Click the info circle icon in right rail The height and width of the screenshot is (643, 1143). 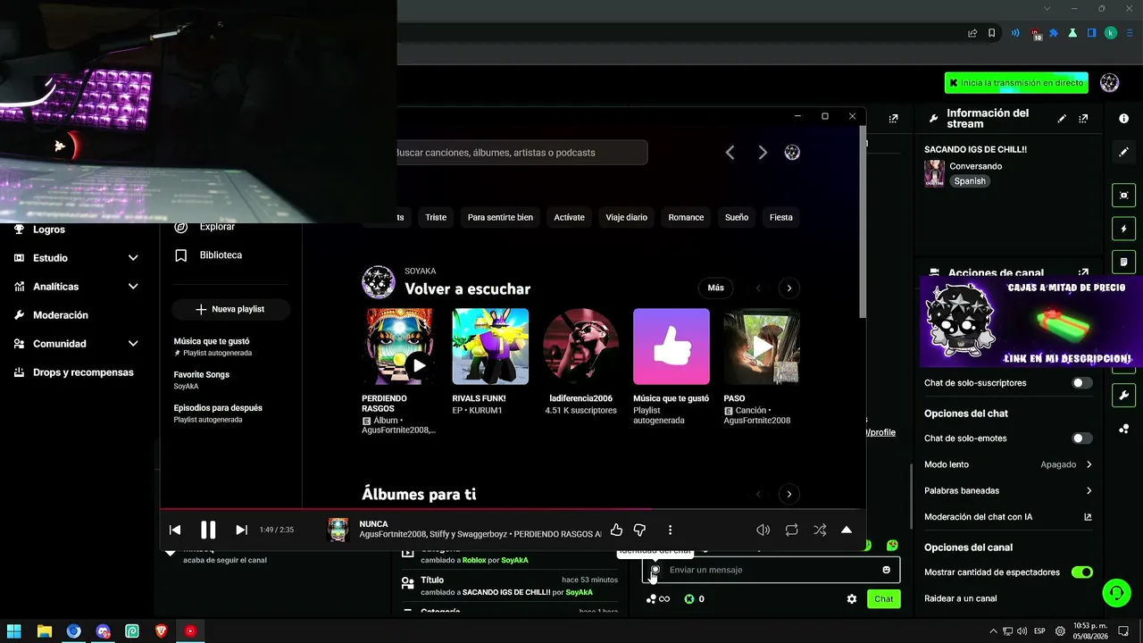[x=1124, y=118]
